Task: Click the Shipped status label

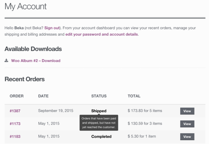Action: tap(99, 111)
